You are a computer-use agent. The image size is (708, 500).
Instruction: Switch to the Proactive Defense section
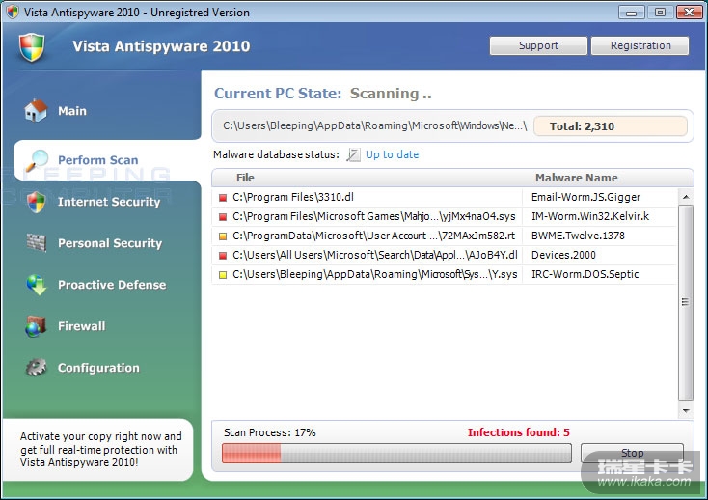tap(111, 285)
